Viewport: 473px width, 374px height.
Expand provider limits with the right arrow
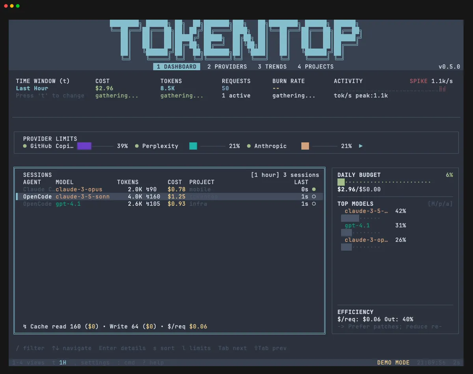361,146
